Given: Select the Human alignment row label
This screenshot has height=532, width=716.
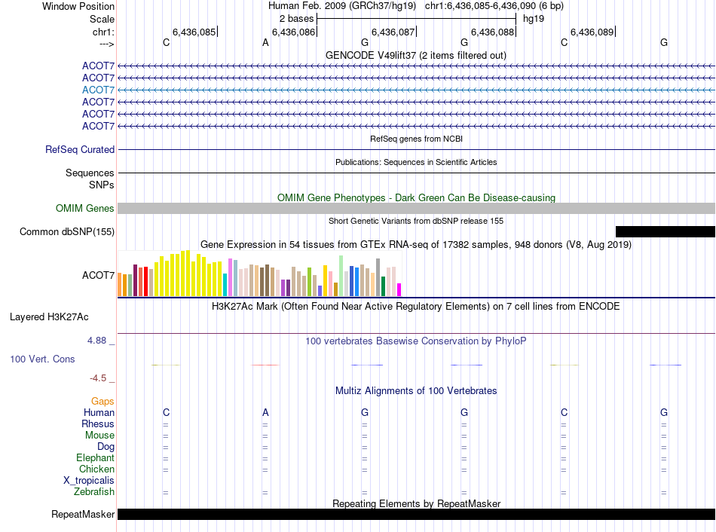Looking at the screenshot, I should 99,412.
